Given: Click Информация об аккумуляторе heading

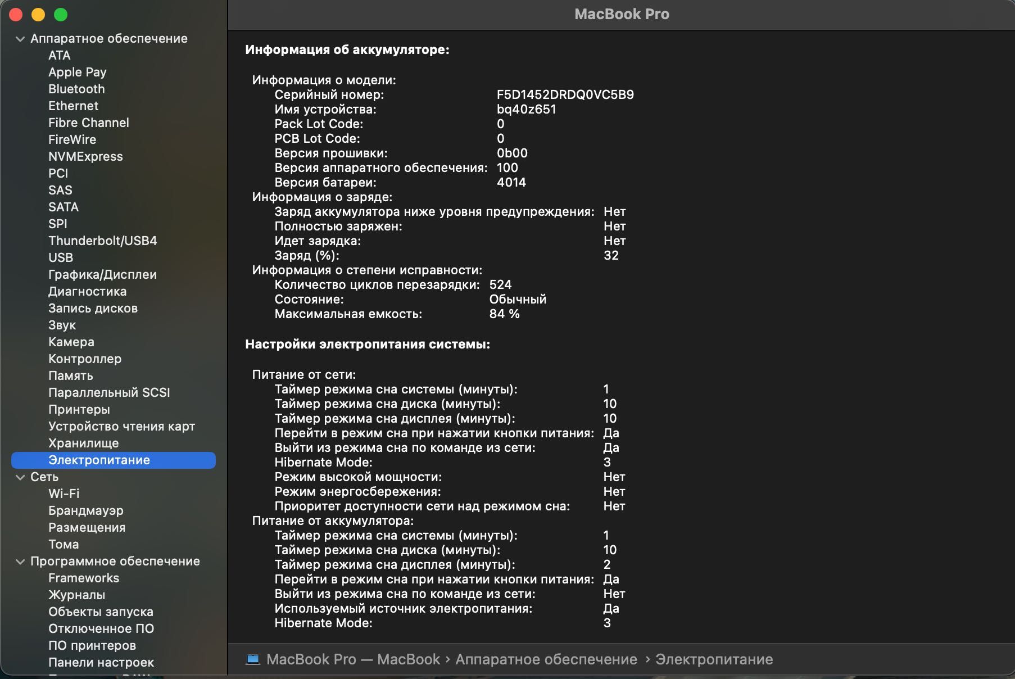Looking at the screenshot, I should 347,49.
